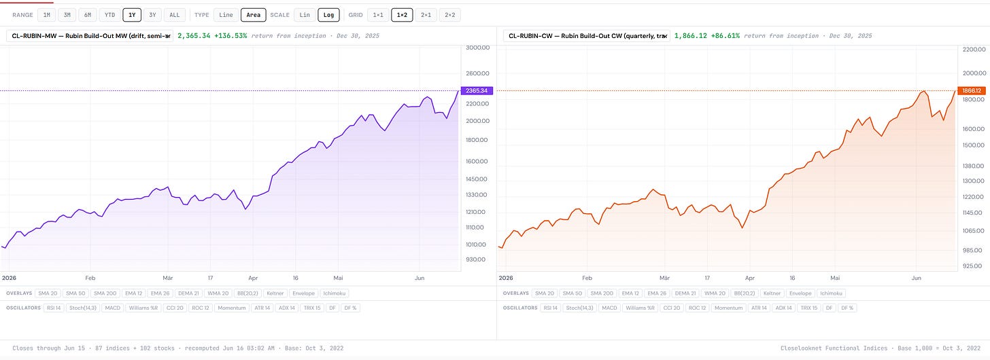Show Ichimoku overlay on CW chart
The height and width of the screenshot is (360, 990).
tap(832, 293)
